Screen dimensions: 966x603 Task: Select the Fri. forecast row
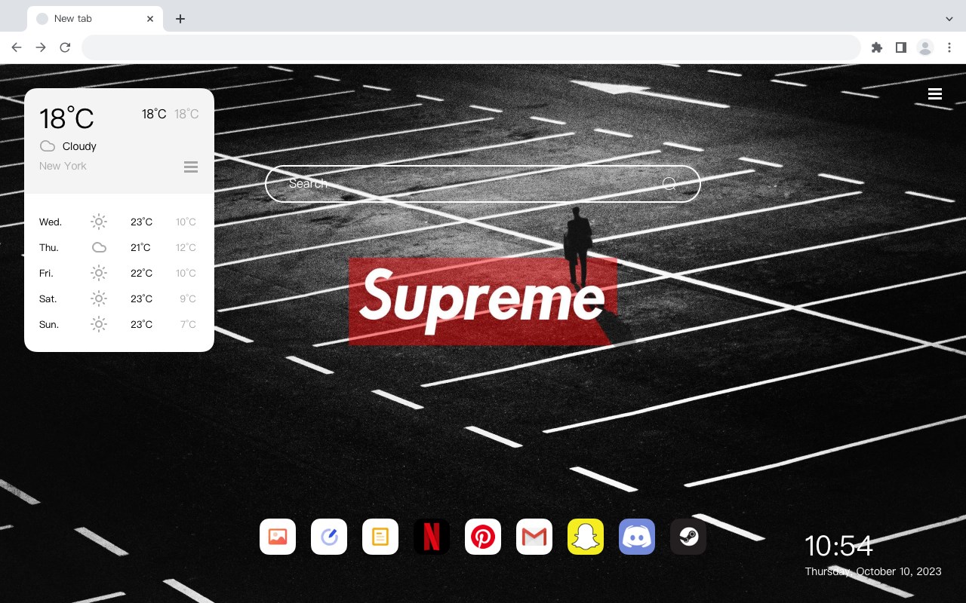(119, 273)
